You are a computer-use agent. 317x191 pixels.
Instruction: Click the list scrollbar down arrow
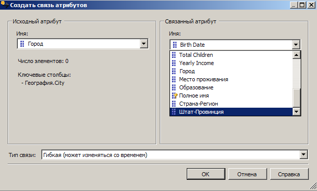pos(296,111)
